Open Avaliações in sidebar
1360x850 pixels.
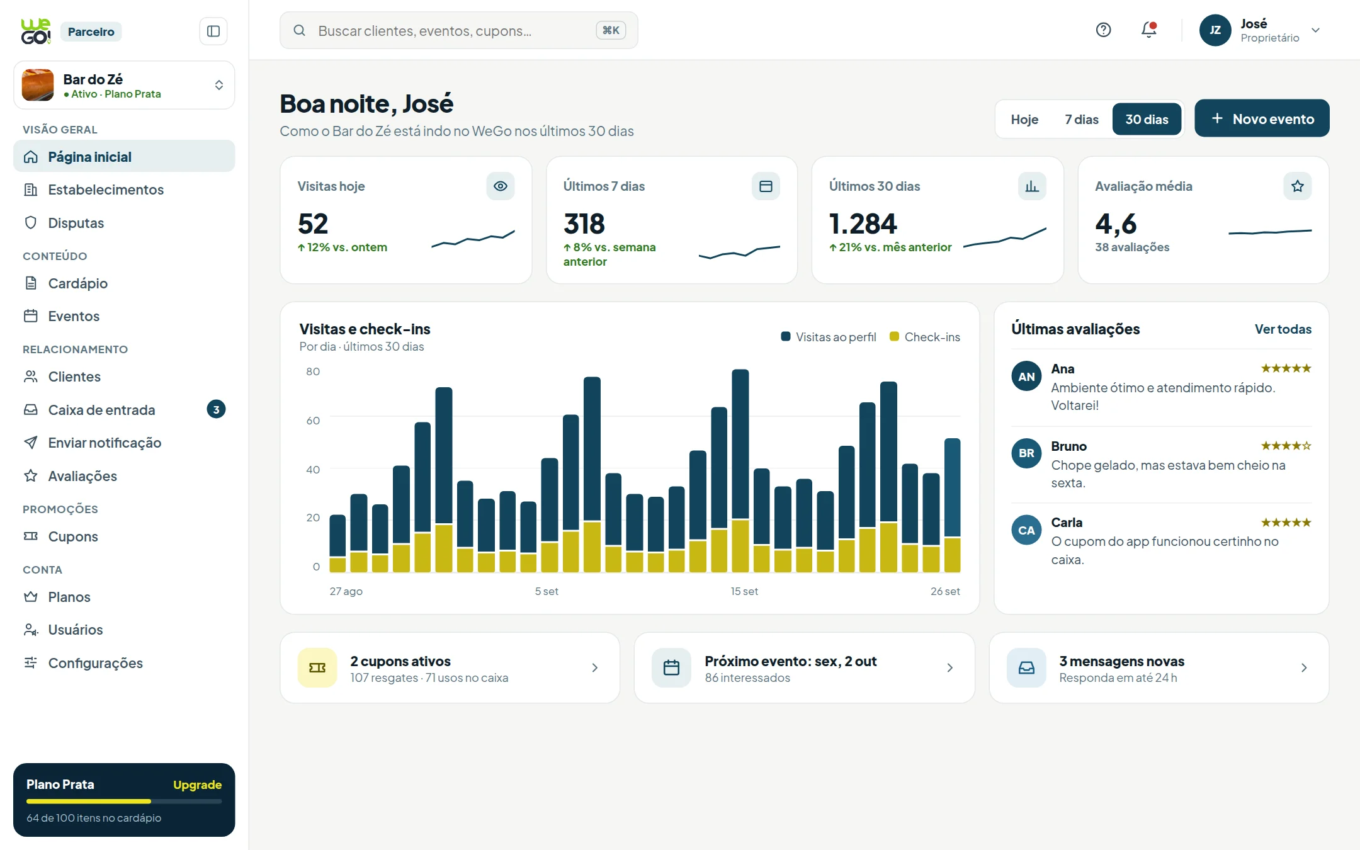pos(124,476)
